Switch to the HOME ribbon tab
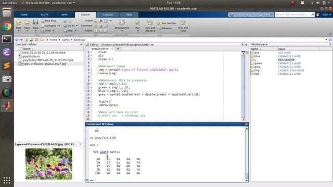 click(24, 15)
